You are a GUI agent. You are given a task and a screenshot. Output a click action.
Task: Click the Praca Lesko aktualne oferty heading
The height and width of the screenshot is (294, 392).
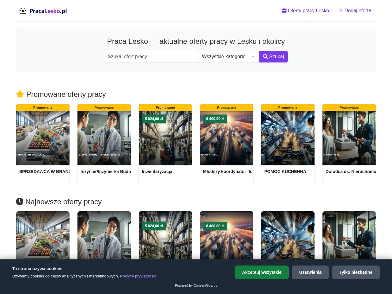[x=196, y=41]
